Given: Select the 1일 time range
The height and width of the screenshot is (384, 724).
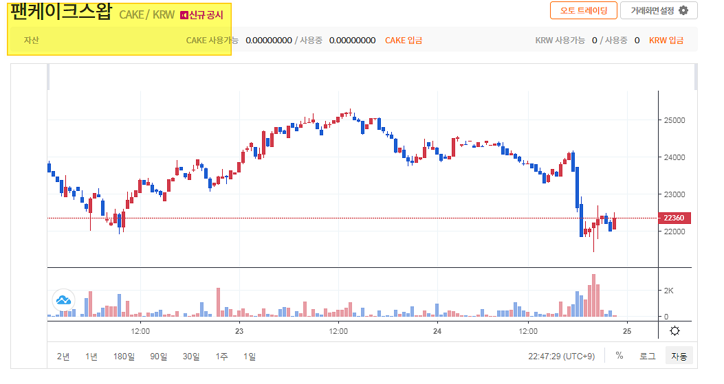Looking at the screenshot, I should coord(250,357).
